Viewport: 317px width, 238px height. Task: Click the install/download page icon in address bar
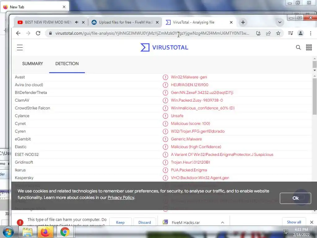(258, 33)
